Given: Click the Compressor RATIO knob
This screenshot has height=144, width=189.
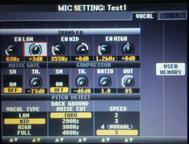Looking at the screenshot, I should coord(105,81).
